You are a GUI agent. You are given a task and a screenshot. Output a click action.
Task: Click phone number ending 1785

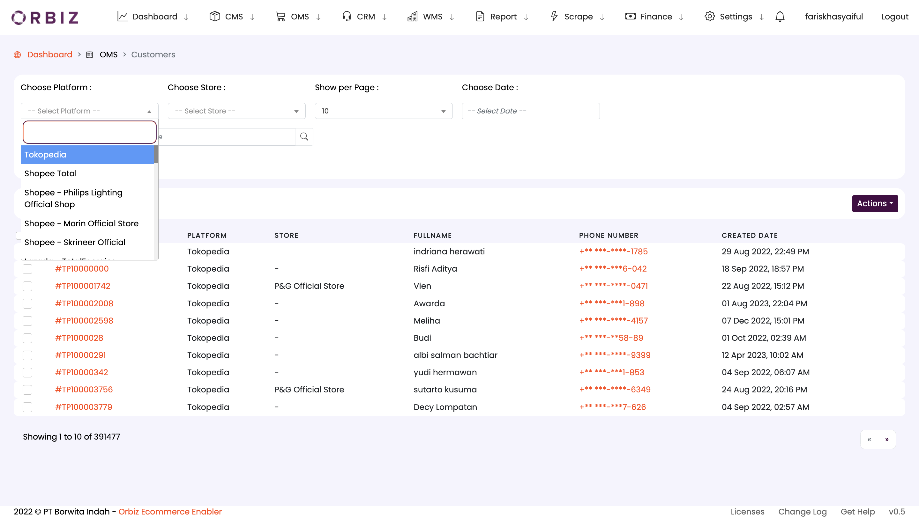click(613, 252)
